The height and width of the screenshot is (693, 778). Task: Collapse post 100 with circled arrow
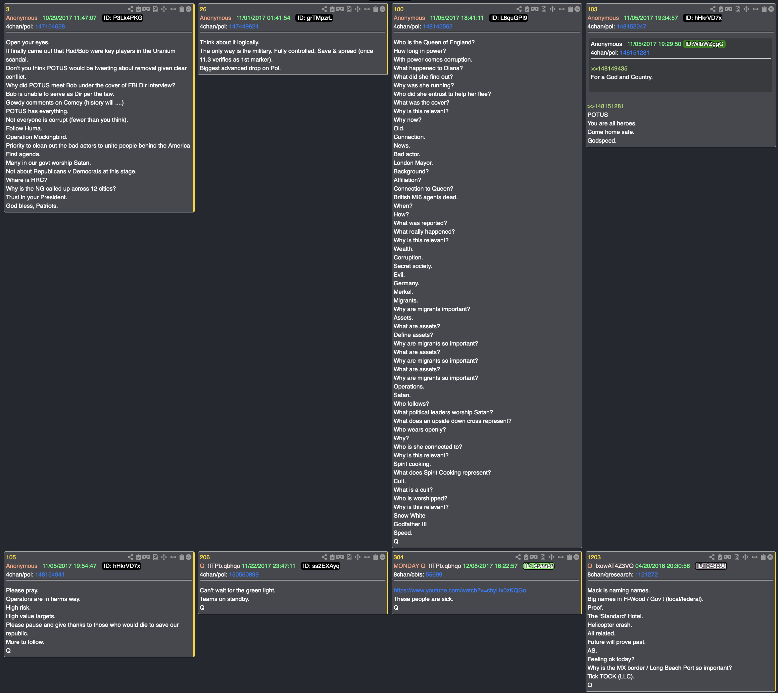point(577,9)
